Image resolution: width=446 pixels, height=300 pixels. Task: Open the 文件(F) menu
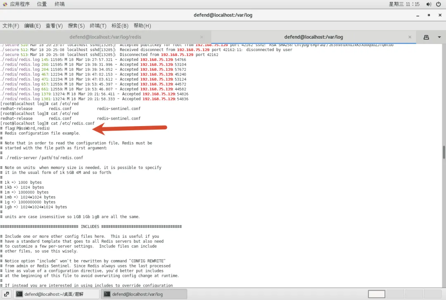[x=11, y=26]
